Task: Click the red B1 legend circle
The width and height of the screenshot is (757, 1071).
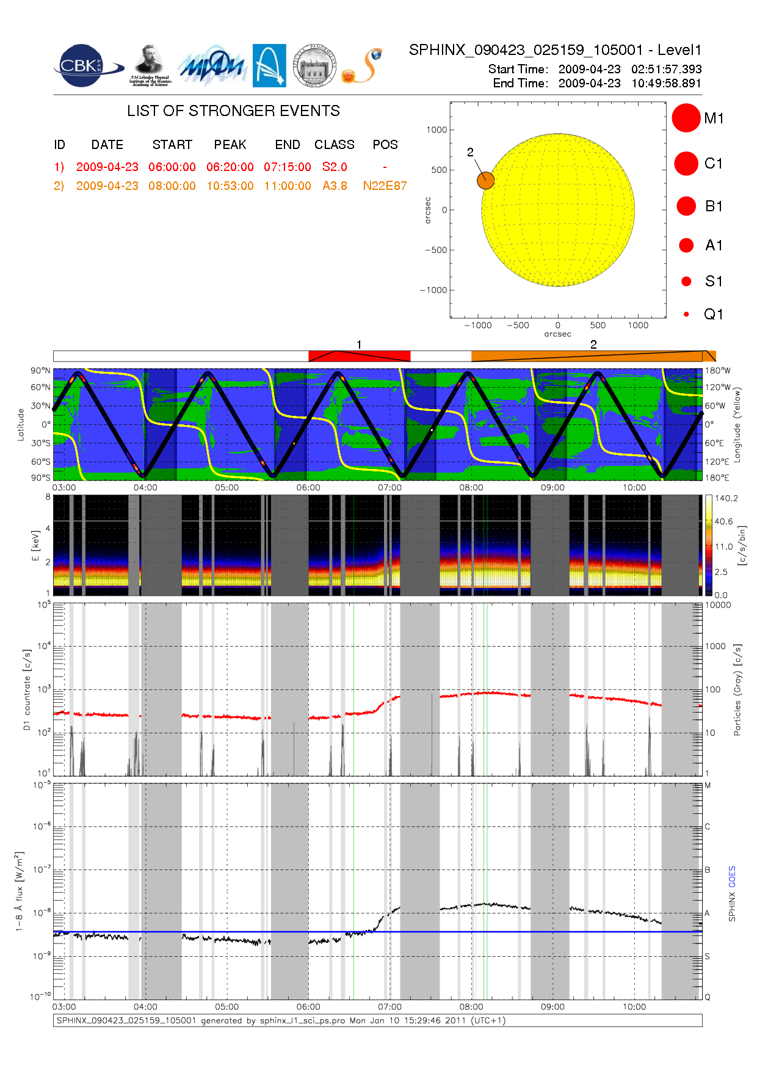Action: coord(686,206)
